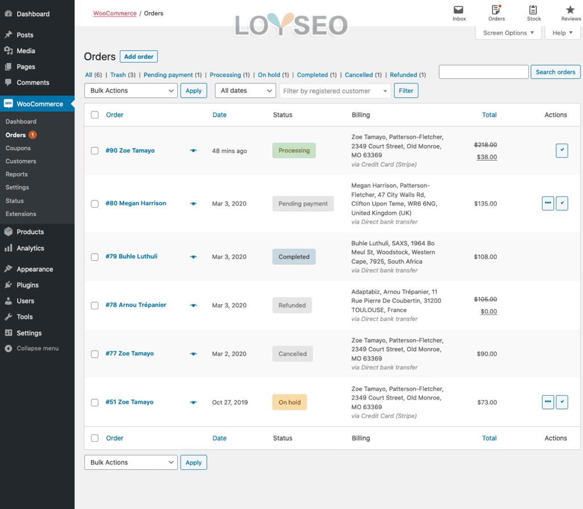
Task: Open the top Bulk Actions dropdown
Action: [x=131, y=91]
